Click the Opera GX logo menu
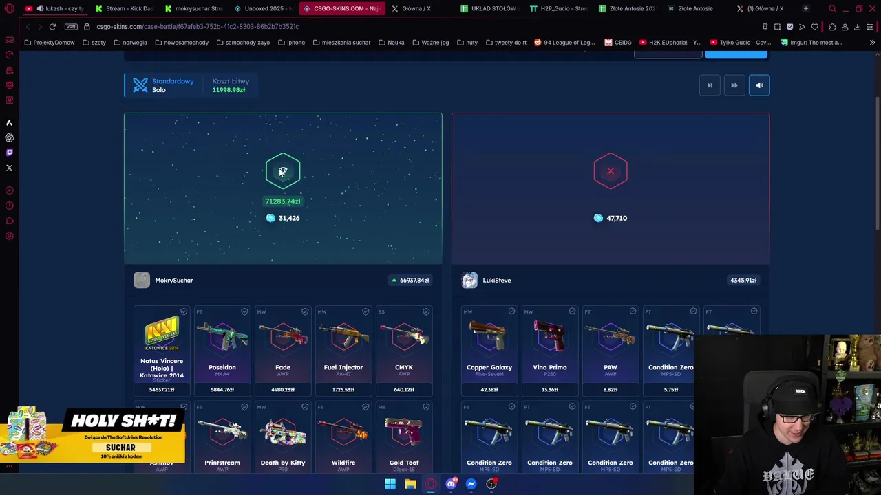Viewport: 881px width, 495px height. (10, 9)
